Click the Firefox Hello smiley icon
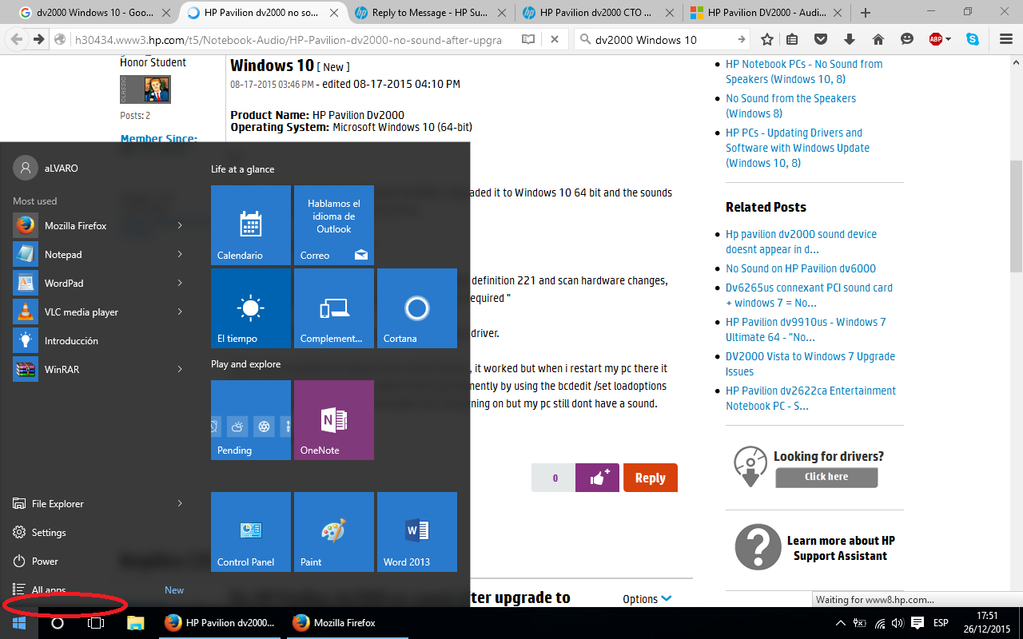This screenshot has width=1023, height=639. (907, 40)
